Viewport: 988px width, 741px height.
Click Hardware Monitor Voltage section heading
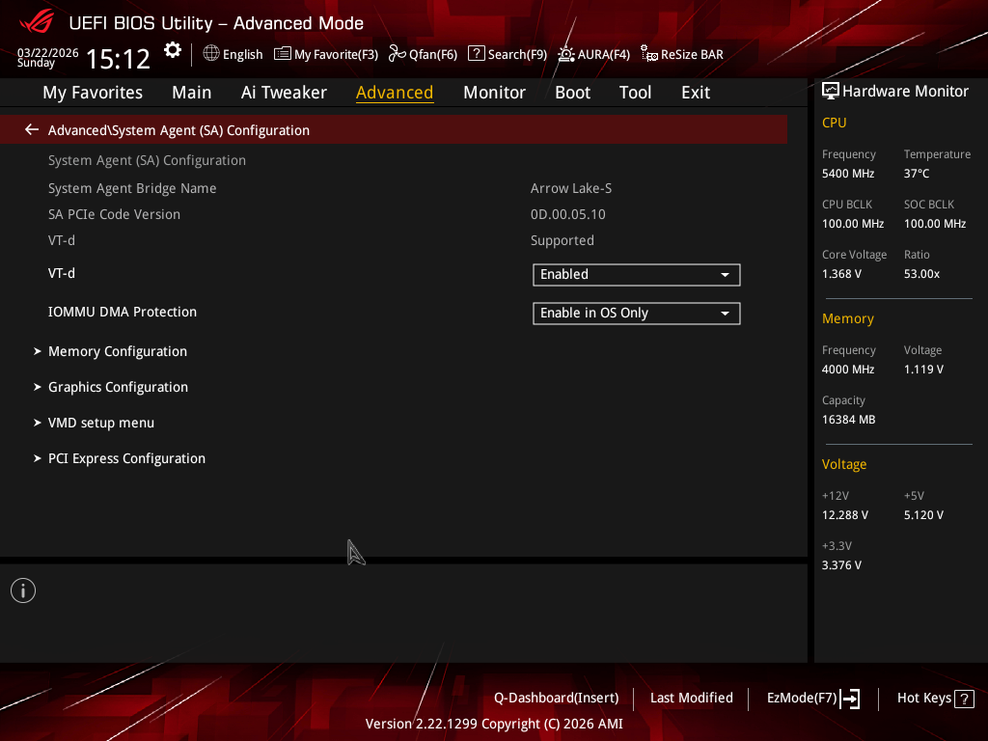(x=844, y=464)
